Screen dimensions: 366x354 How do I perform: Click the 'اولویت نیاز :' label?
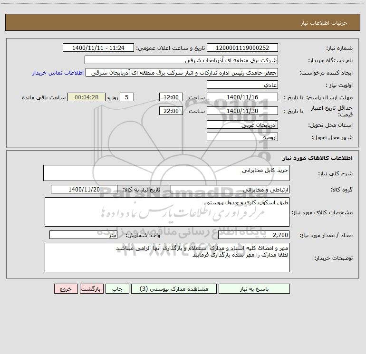[x=339, y=85]
